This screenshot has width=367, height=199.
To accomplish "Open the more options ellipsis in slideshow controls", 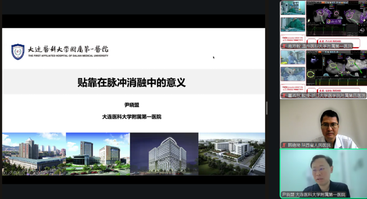I will pos(31,173).
